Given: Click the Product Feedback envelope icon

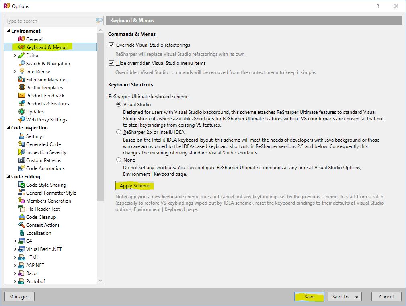Looking at the screenshot, I should (x=21, y=95).
